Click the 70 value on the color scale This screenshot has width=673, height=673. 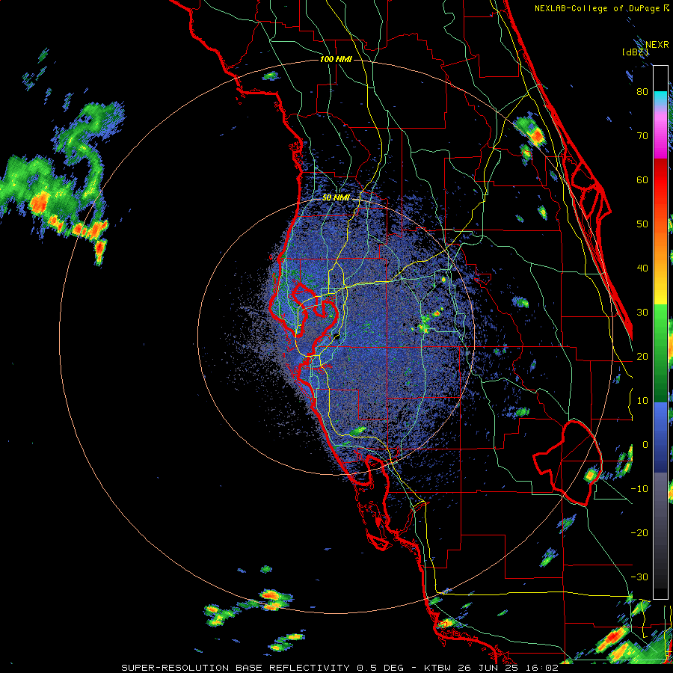(x=642, y=135)
